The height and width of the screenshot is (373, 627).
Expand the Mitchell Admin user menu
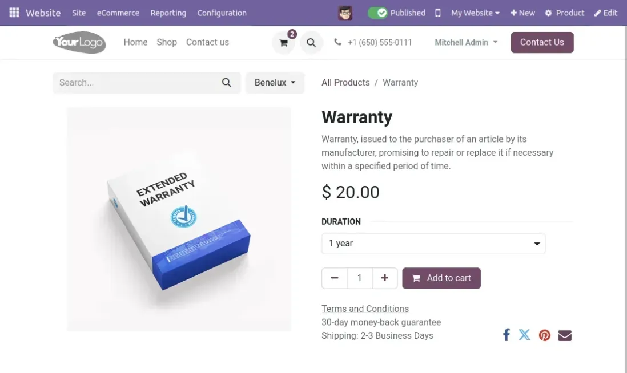(x=466, y=42)
